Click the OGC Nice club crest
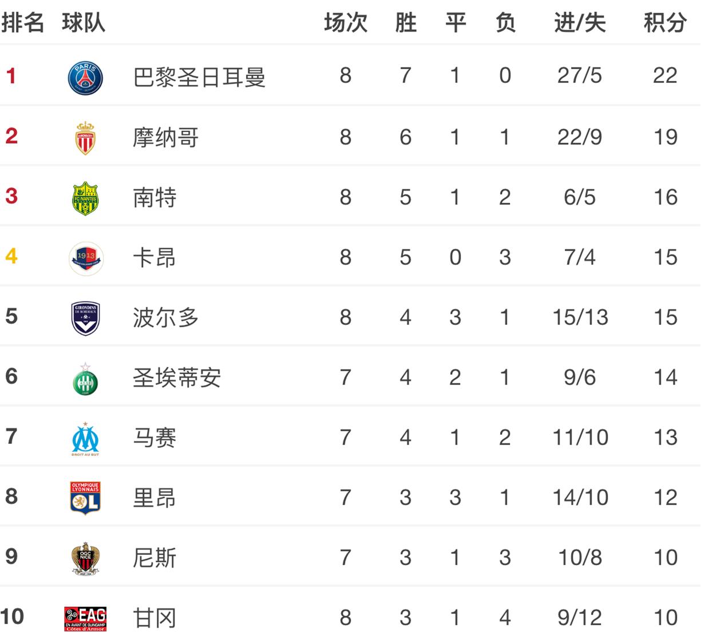The height and width of the screenshot is (639, 701). point(85,558)
